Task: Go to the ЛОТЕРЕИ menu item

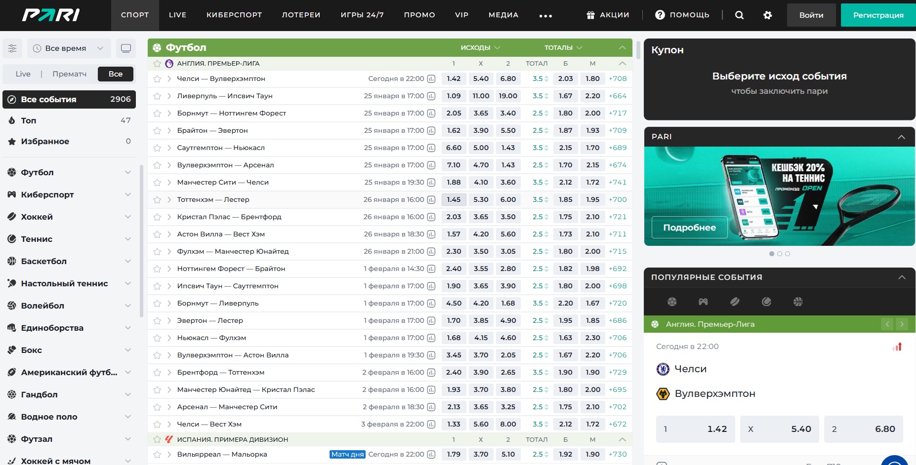Action: click(301, 15)
